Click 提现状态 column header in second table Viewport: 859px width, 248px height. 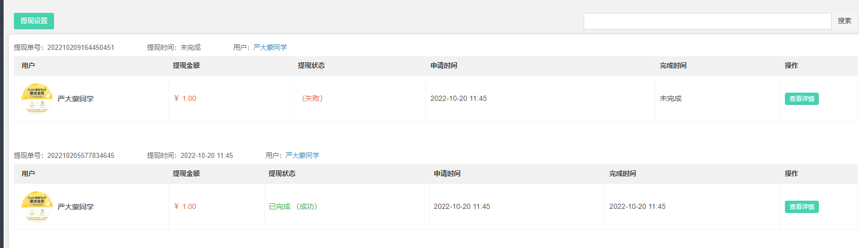point(282,173)
